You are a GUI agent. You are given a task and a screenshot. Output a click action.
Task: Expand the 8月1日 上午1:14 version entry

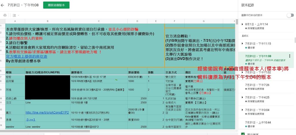click(243, 24)
